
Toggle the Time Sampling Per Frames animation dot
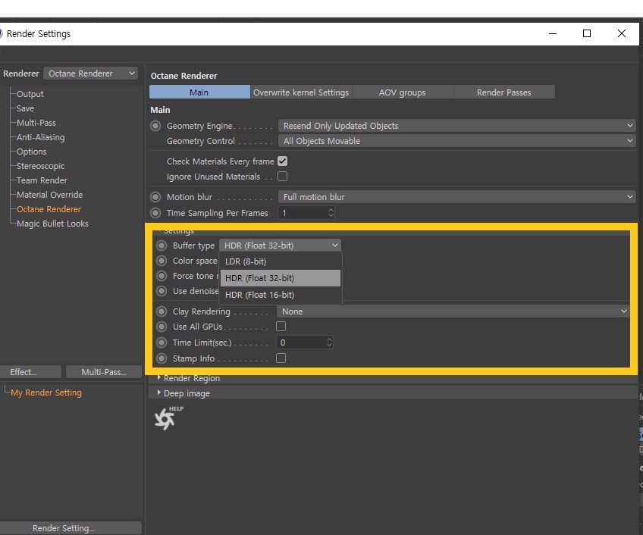tap(155, 213)
